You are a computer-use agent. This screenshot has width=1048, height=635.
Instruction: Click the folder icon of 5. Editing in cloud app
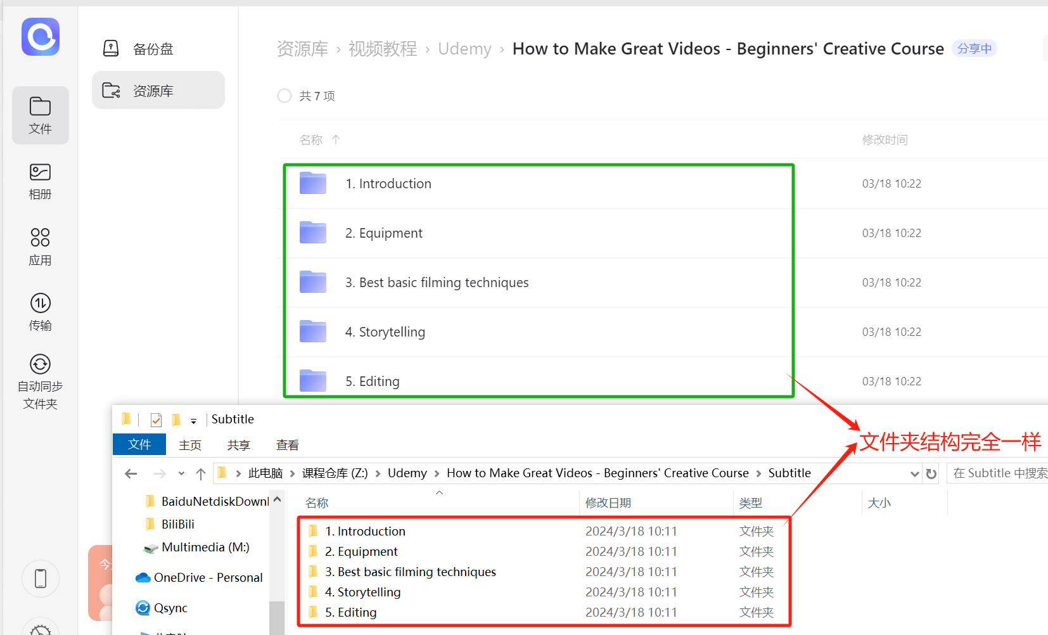pyautogui.click(x=313, y=381)
